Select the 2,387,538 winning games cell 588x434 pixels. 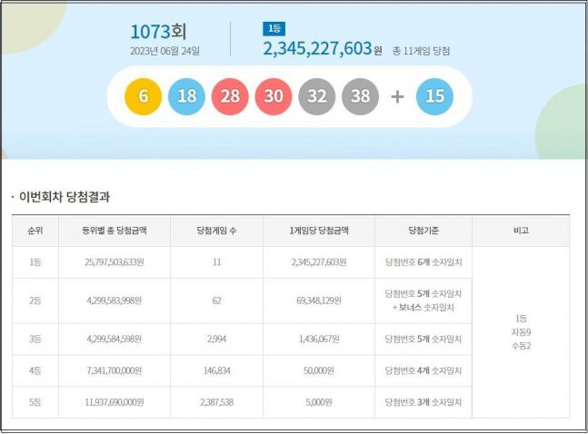216,401
